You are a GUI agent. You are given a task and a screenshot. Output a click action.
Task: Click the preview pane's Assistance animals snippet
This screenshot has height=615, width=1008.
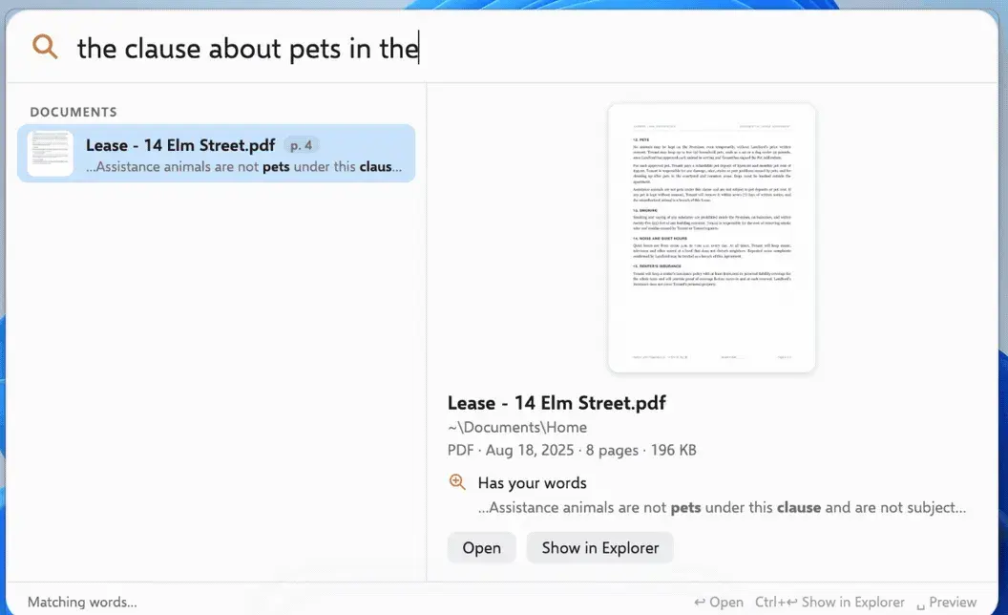tap(722, 508)
